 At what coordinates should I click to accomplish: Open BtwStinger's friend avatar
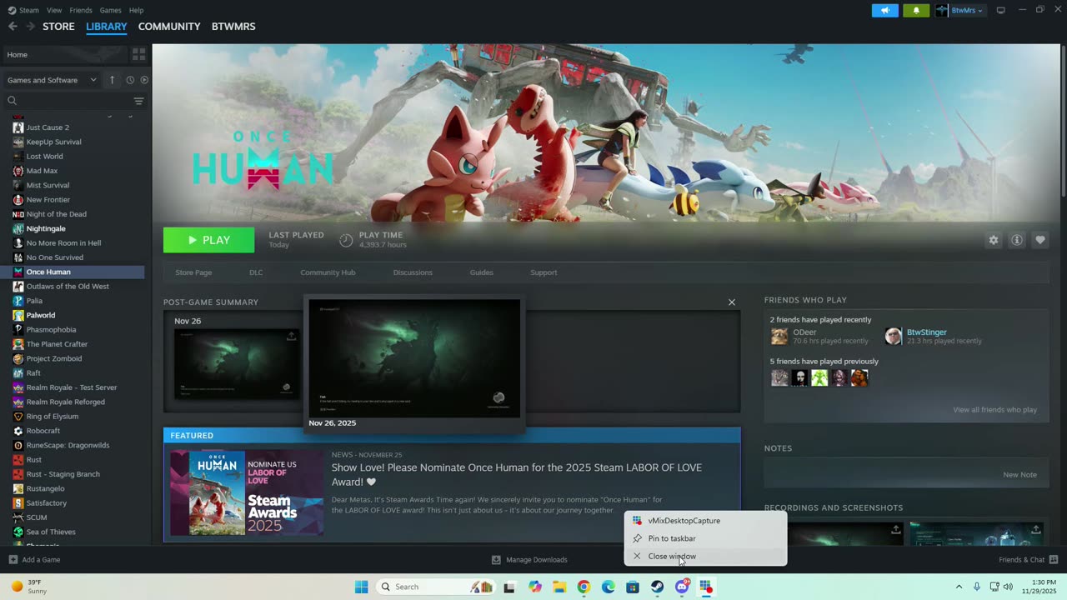894,336
